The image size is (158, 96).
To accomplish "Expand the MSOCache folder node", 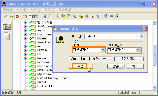I will click(25, 70).
